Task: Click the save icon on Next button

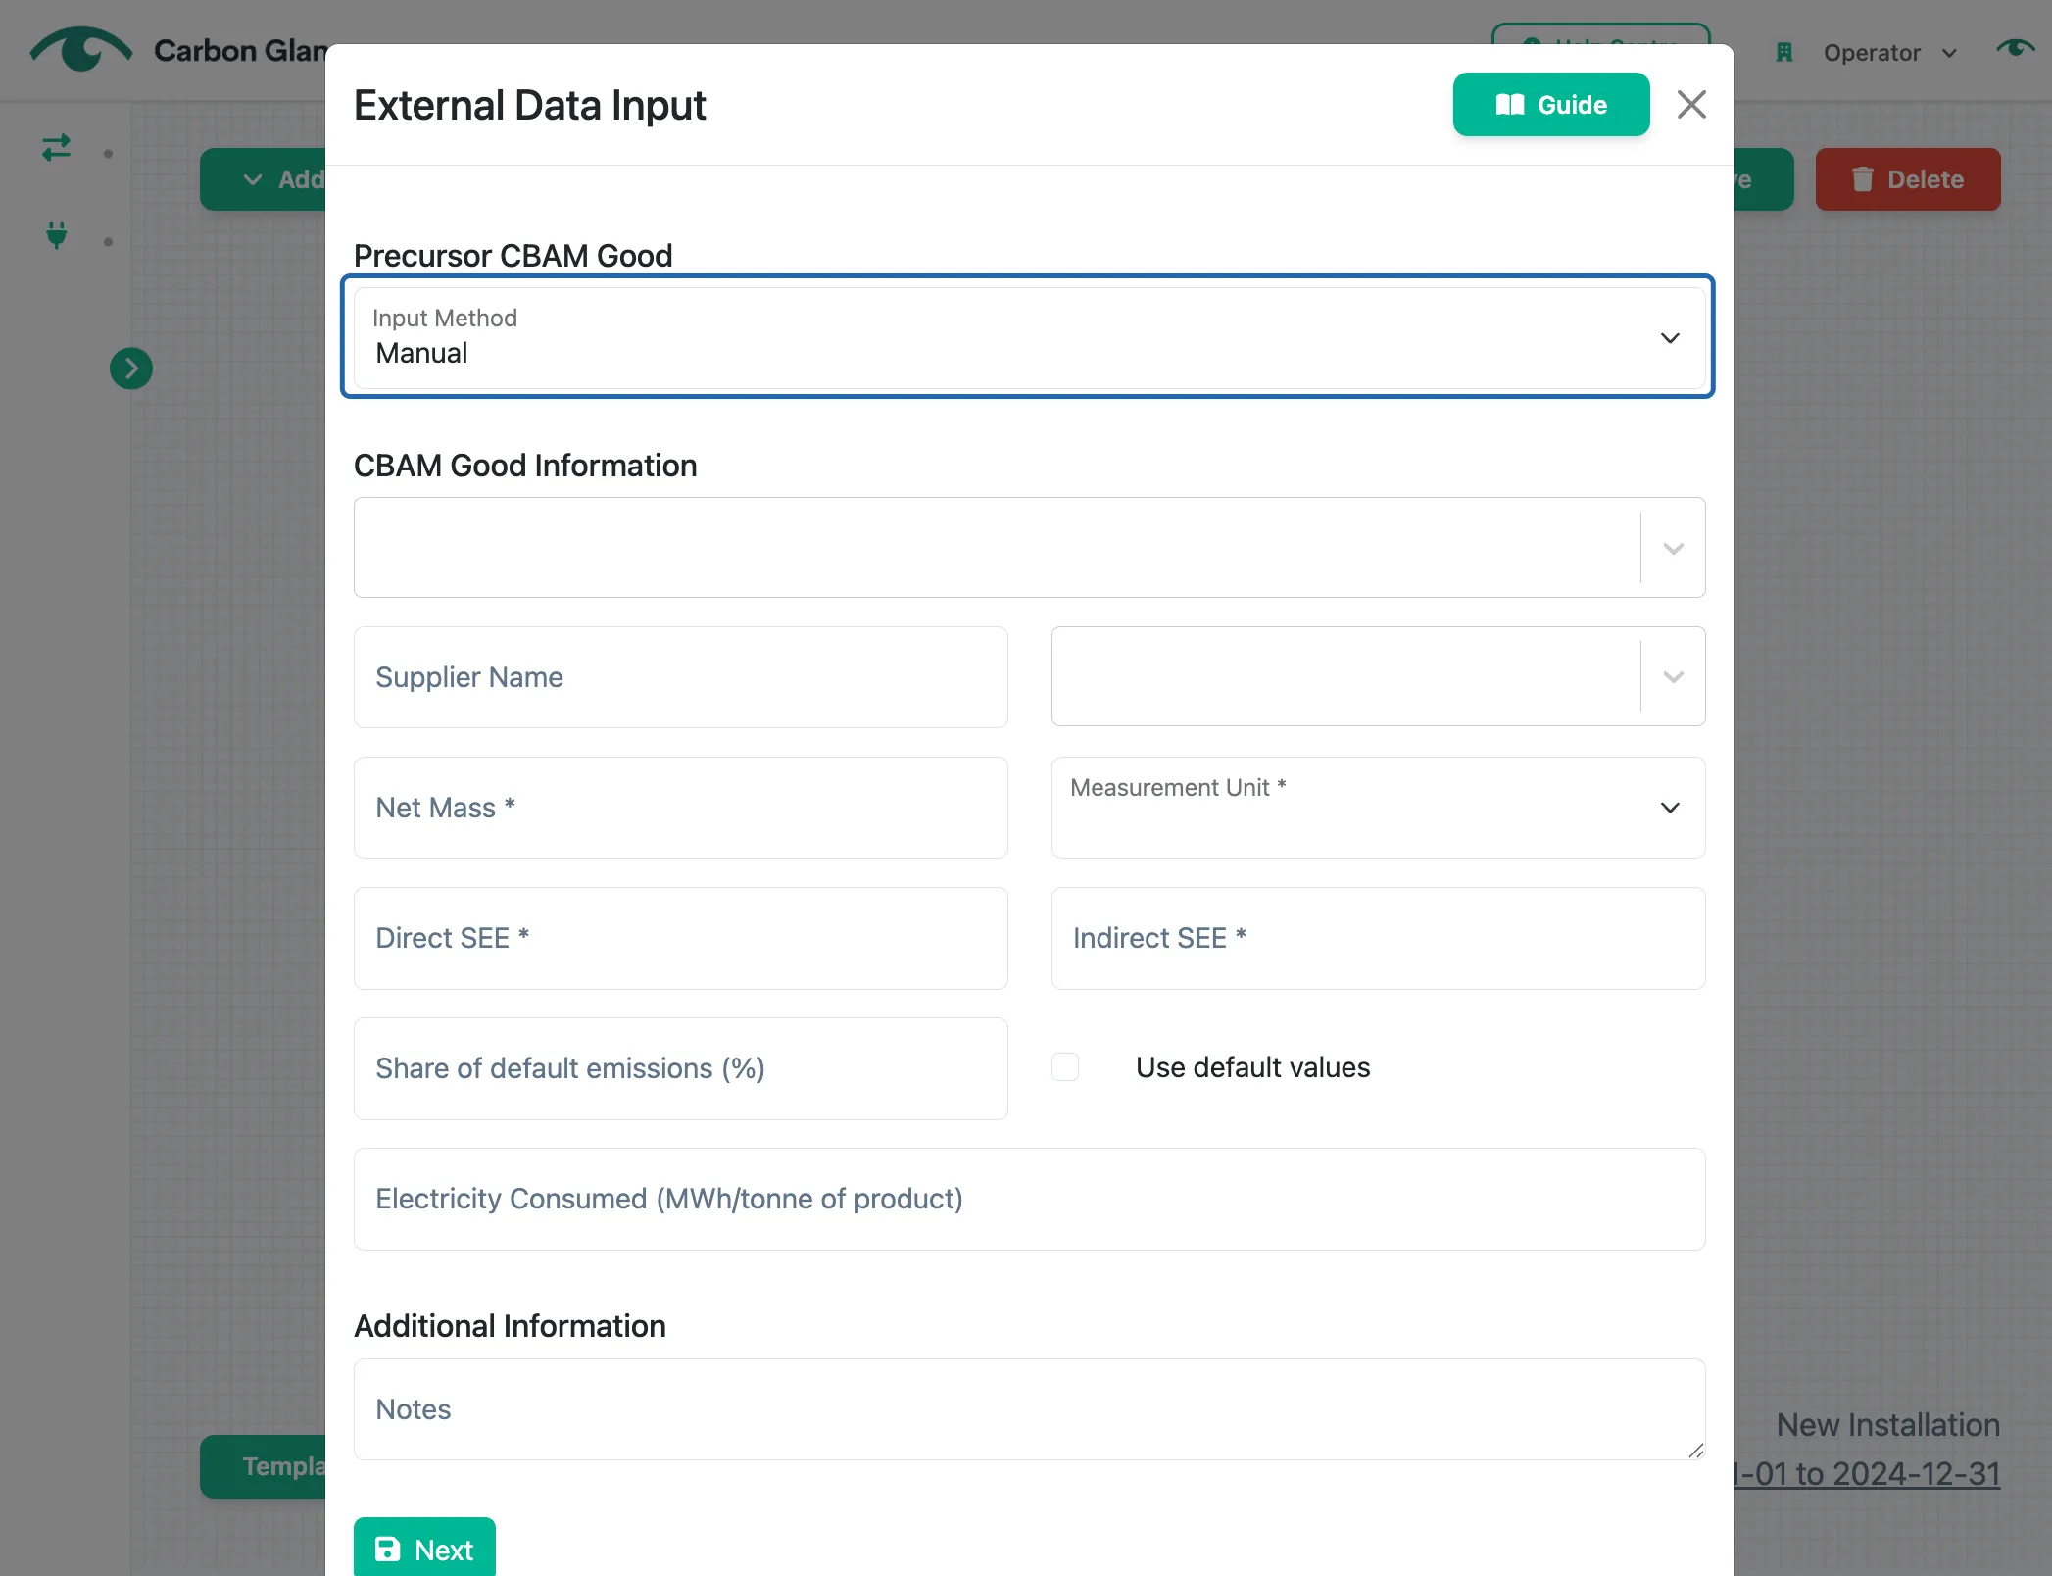Action: pos(388,1549)
